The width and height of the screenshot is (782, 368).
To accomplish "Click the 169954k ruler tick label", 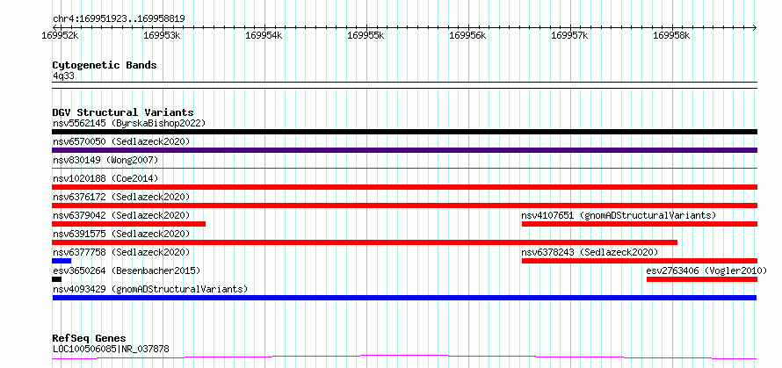I will (264, 35).
